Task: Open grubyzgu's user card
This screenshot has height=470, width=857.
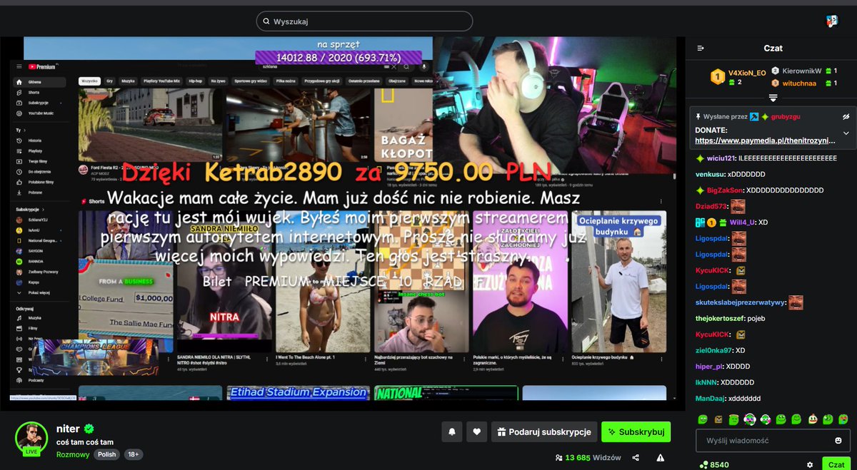Action: pos(786,116)
